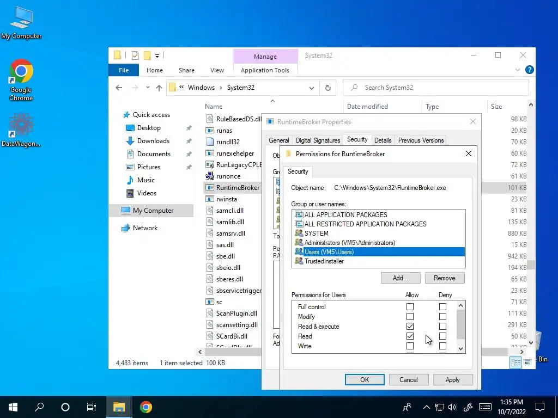Click the New folder quick access toolbar icon
Image resolution: width=558 pixels, height=418 pixels.
147,56
